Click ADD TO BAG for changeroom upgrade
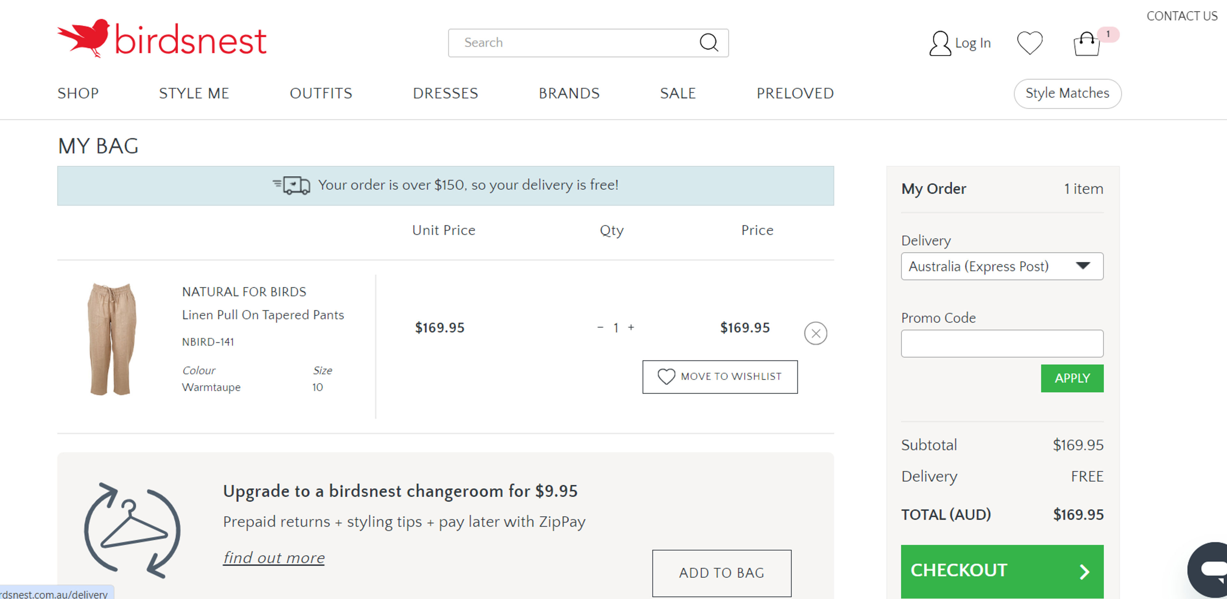Viewport: 1227px width, 599px height. point(722,573)
